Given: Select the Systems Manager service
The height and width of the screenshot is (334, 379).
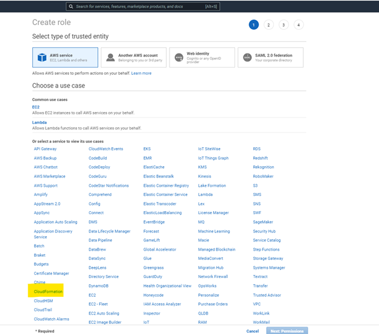Looking at the screenshot, I should 269,268.
